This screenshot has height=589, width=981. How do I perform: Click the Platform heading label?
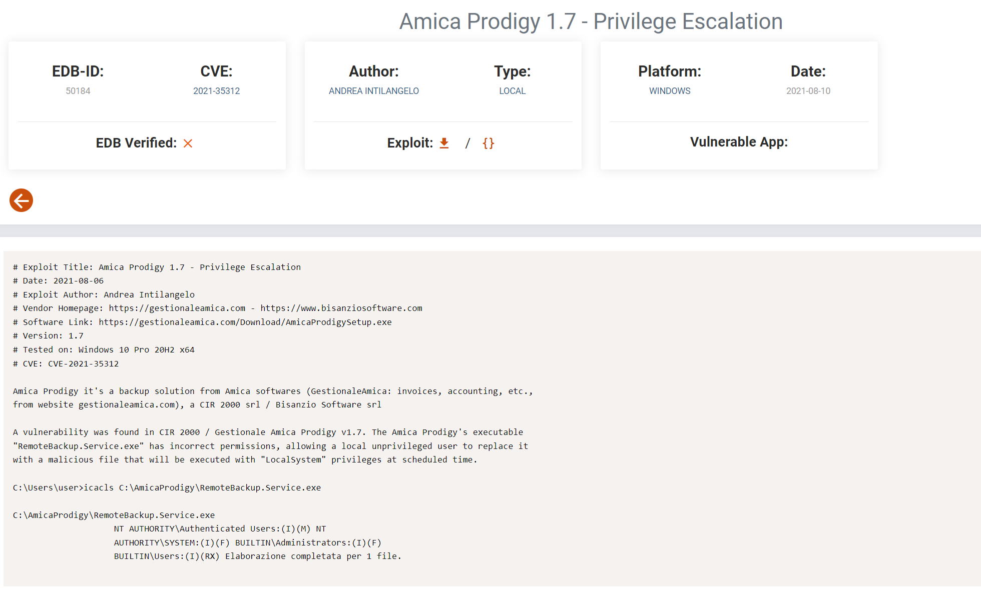pos(669,71)
